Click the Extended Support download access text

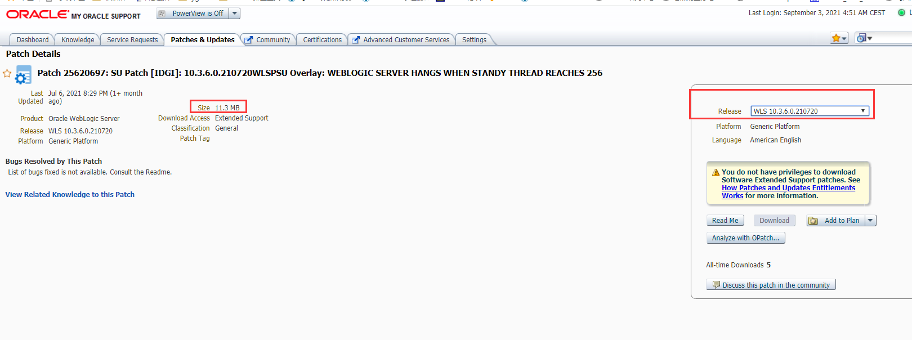click(x=242, y=118)
